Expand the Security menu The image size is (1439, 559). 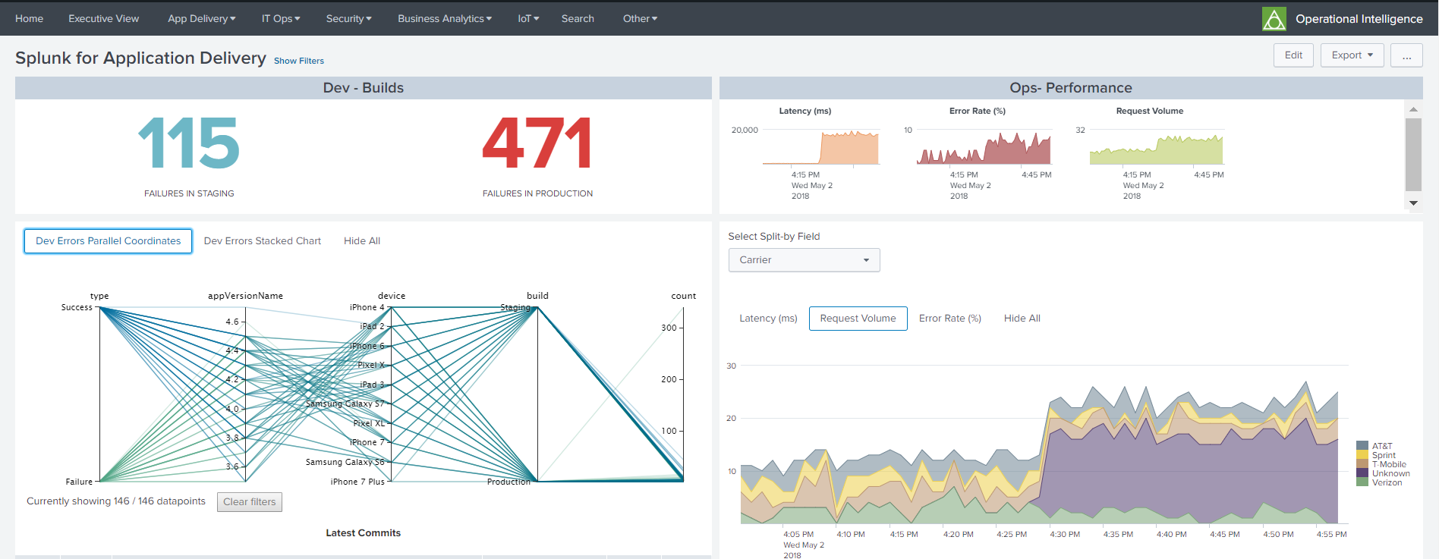pos(348,18)
